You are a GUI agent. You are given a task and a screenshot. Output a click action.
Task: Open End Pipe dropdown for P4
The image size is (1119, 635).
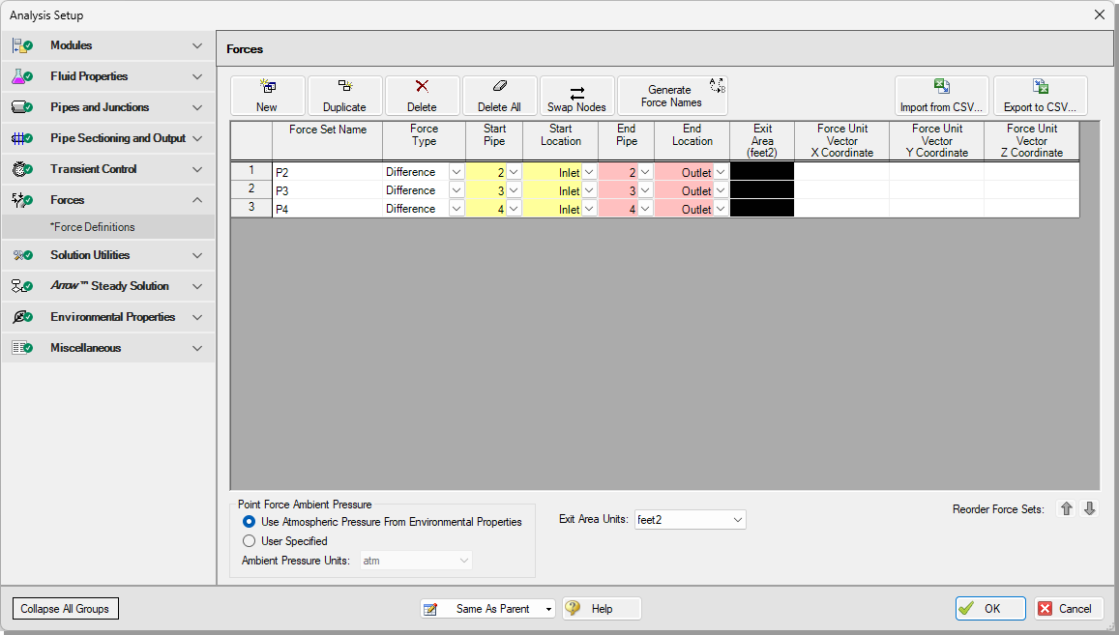pyautogui.click(x=645, y=209)
